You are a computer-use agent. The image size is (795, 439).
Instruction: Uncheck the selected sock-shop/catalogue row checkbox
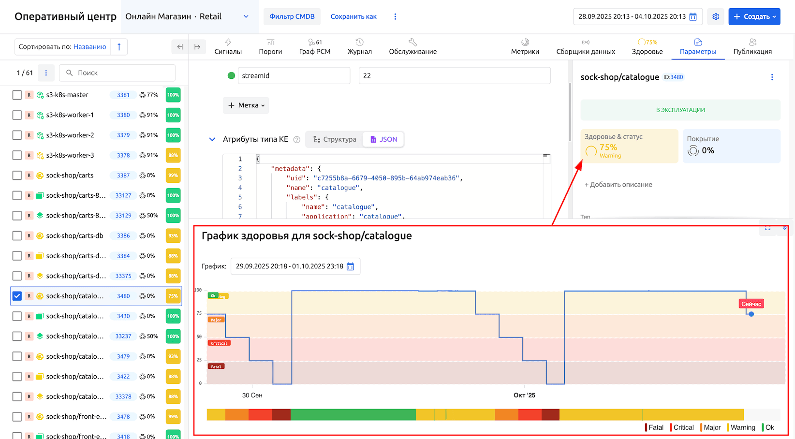pyautogui.click(x=17, y=296)
